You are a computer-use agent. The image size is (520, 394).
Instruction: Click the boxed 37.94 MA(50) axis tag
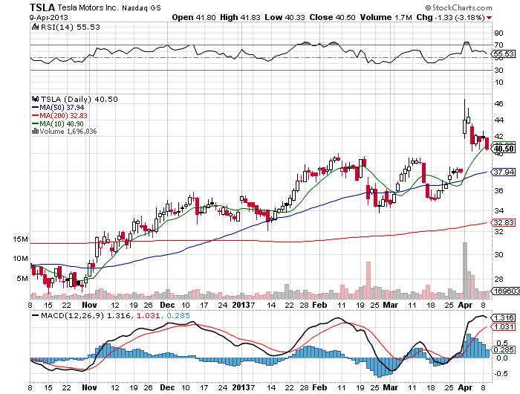point(504,172)
